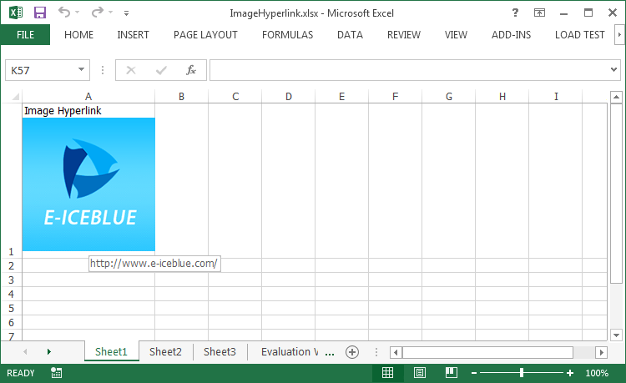The height and width of the screenshot is (383, 626).
Task: Click inside the formula bar
Action: tap(409, 70)
